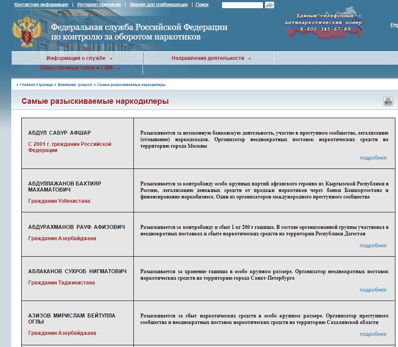
Task: Expand Информация о службе menu
Action: 79,58
